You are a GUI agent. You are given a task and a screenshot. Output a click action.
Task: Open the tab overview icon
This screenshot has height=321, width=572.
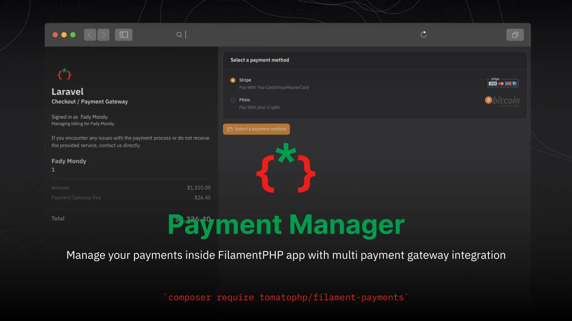pos(515,35)
